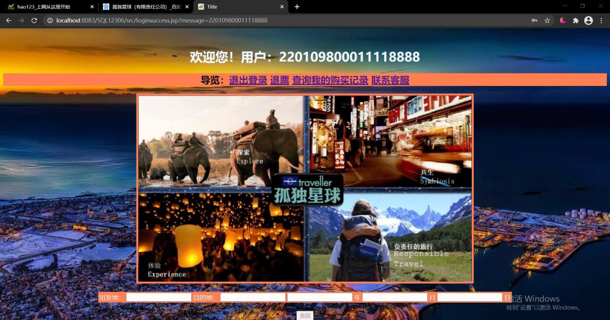This screenshot has width=610, height=320.
Task: Minimize the Chrome window
Action: pyautogui.click(x=564, y=6)
